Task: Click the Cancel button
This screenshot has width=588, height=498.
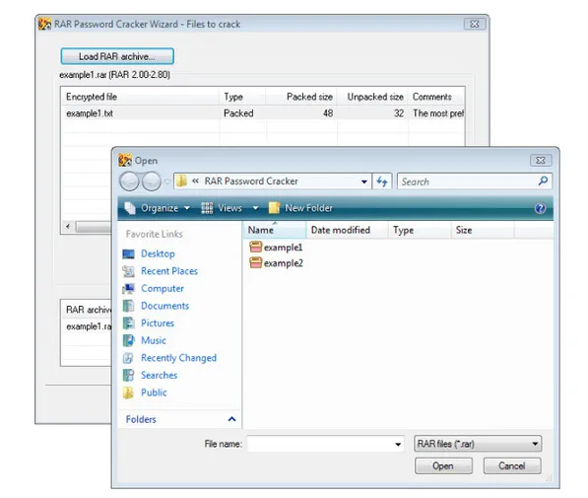Action: coord(512,466)
